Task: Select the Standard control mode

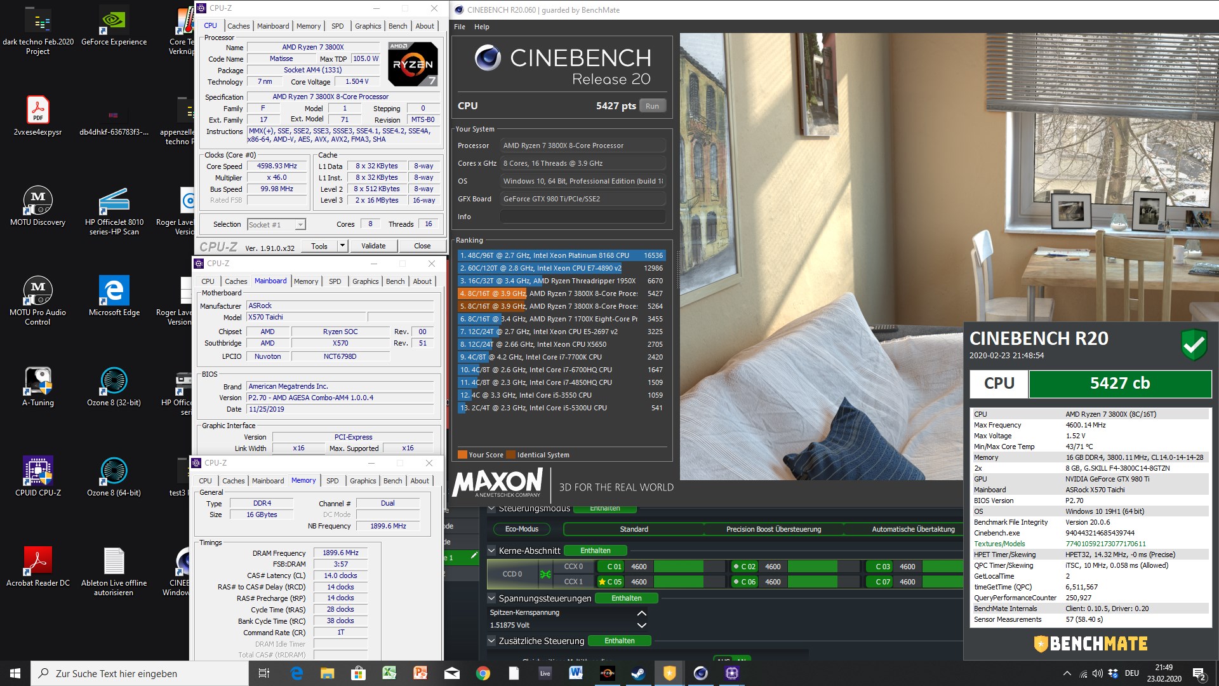Action: pos(634,529)
